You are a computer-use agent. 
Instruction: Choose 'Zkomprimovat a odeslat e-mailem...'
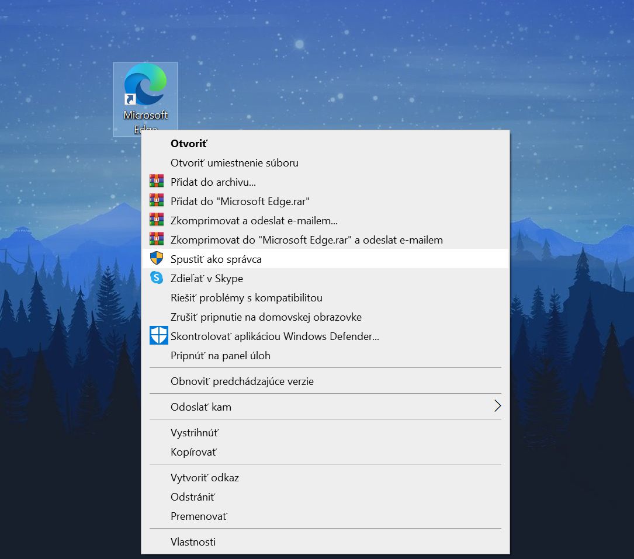click(x=325, y=221)
